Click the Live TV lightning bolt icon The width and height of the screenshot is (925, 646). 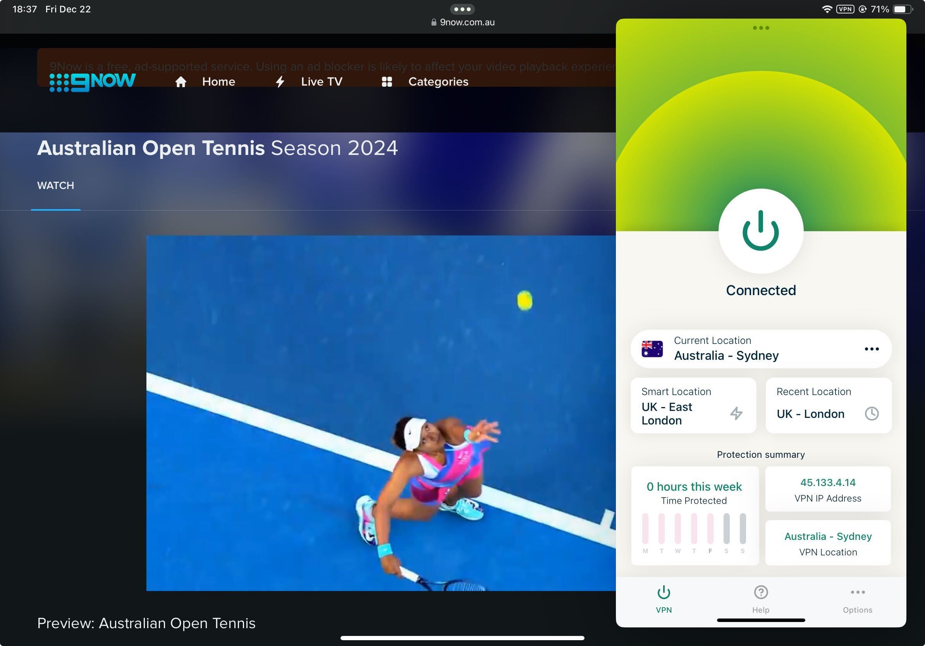click(279, 81)
